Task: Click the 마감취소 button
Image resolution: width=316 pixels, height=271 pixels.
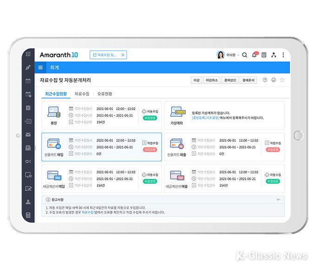Action: point(211,80)
